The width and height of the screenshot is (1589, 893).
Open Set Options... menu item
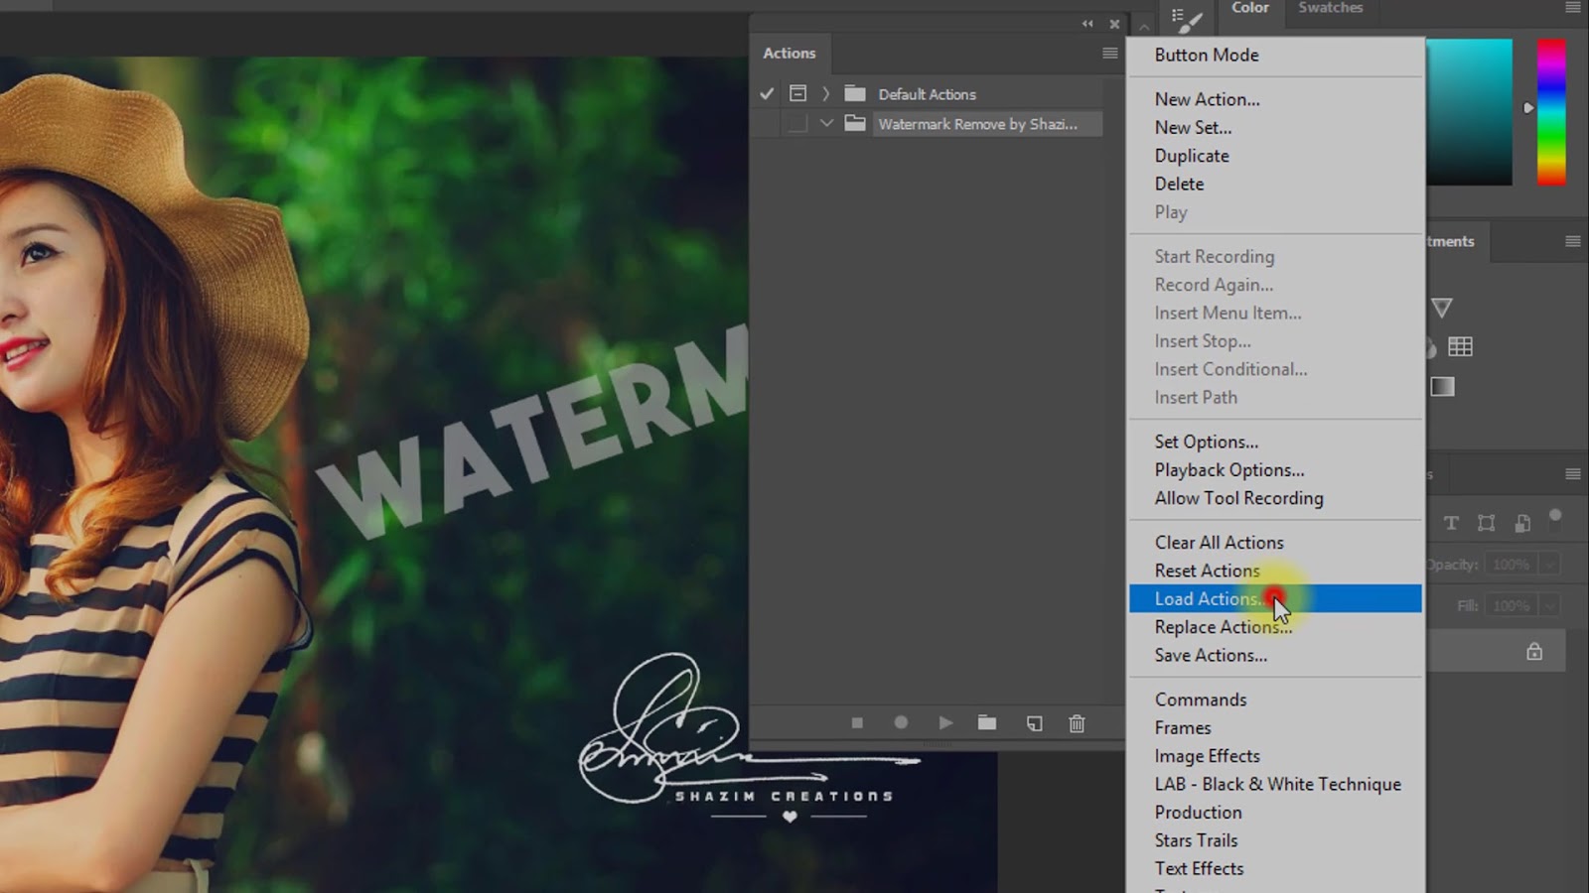pos(1275,442)
